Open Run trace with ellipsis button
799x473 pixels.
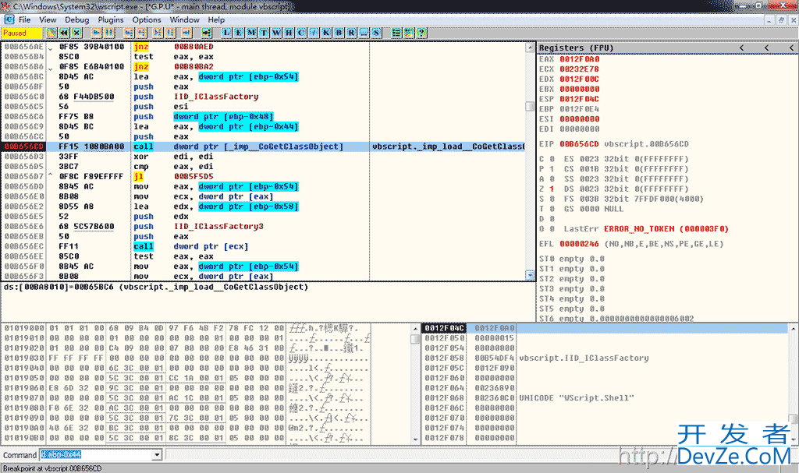364,33
